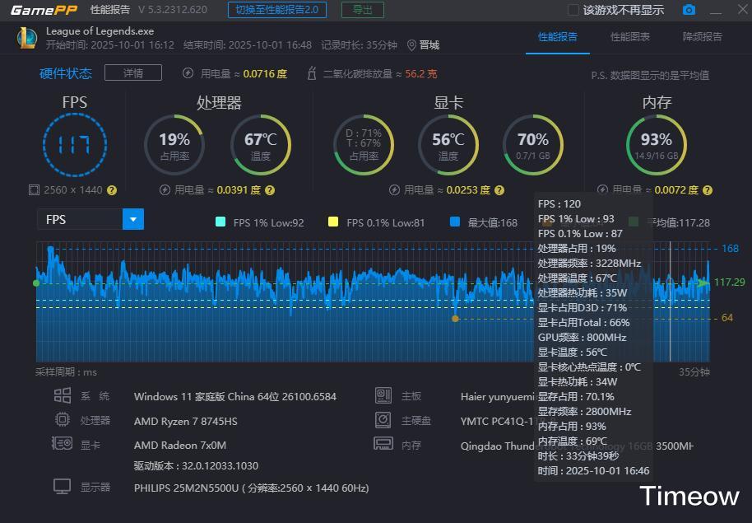Click the video memory 70% gauge

[x=533, y=145]
